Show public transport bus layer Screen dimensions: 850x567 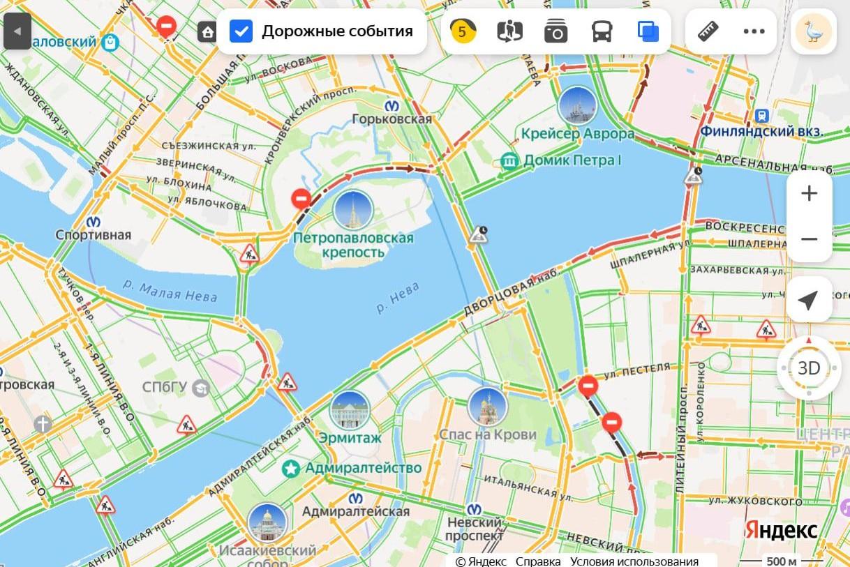pyautogui.click(x=602, y=31)
